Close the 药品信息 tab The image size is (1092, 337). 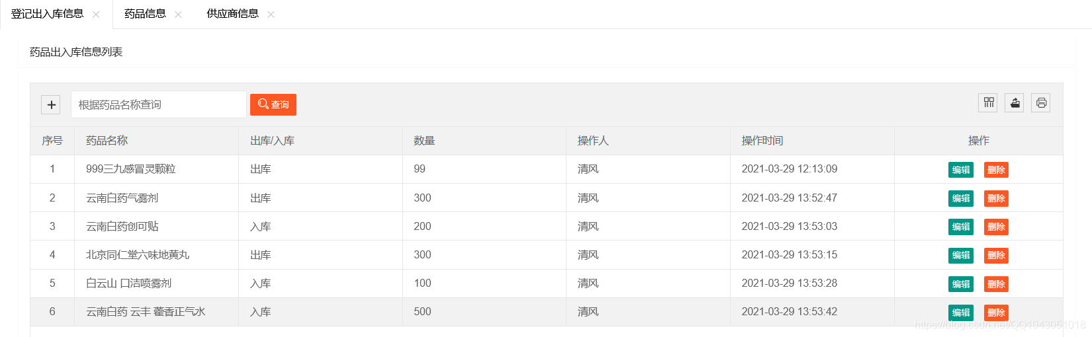pyautogui.click(x=178, y=14)
